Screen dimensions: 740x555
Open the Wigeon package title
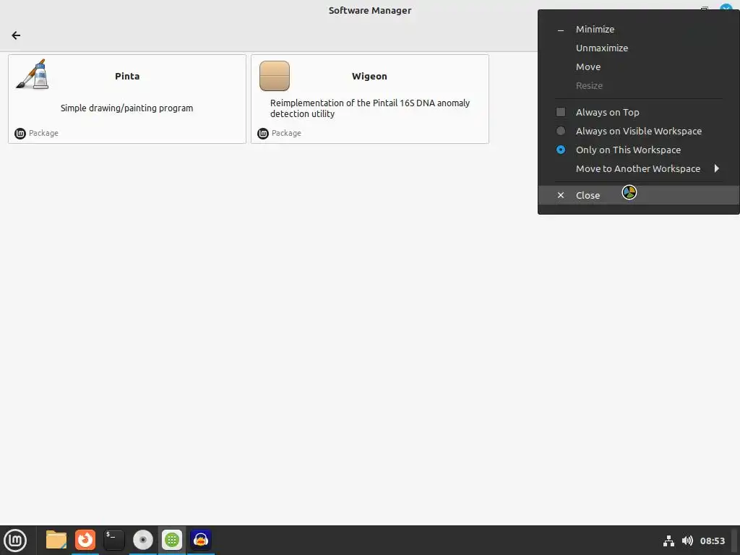point(369,77)
